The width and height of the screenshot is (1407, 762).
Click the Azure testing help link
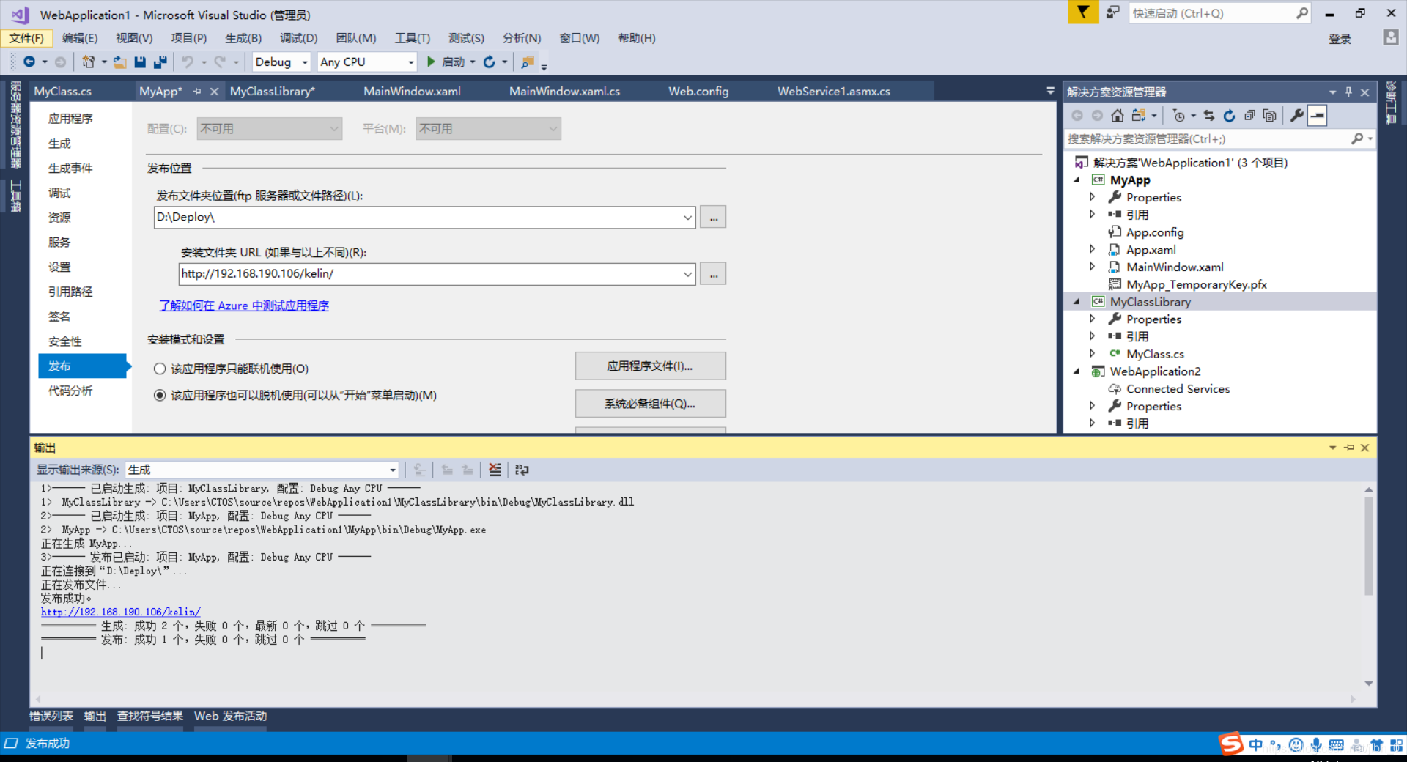(x=244, y=306)
